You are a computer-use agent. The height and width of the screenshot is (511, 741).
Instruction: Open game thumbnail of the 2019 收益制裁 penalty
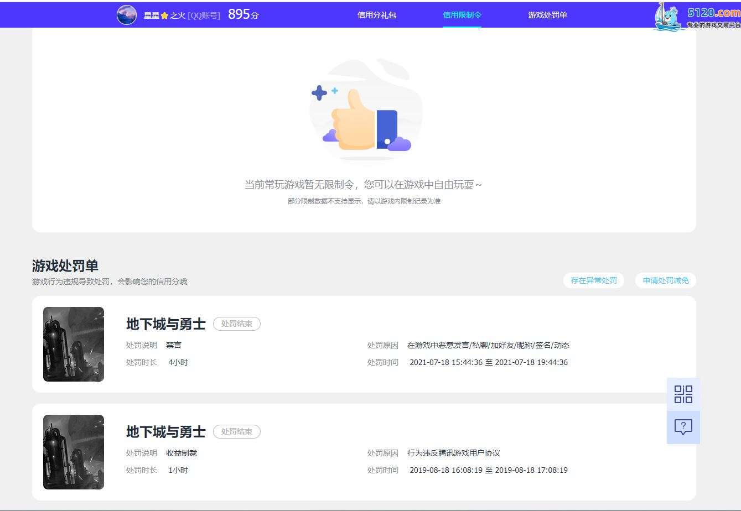[x=74, y=452]
